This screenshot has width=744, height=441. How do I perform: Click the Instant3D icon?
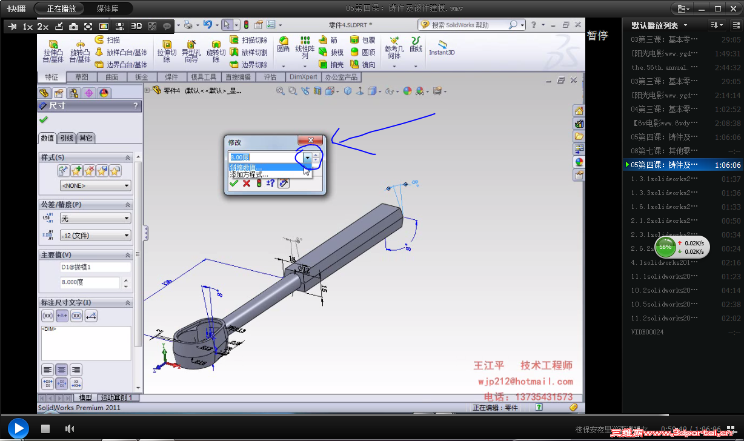tap(442, 47)
